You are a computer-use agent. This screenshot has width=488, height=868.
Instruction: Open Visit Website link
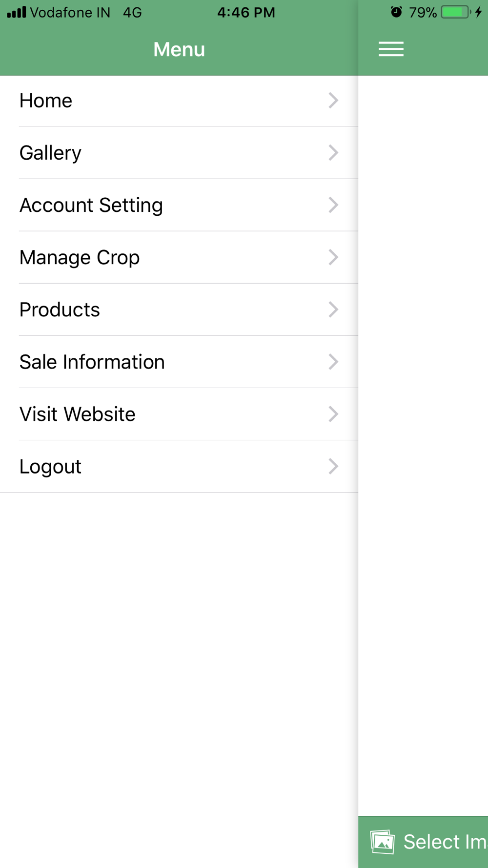(x=179, y=414)
